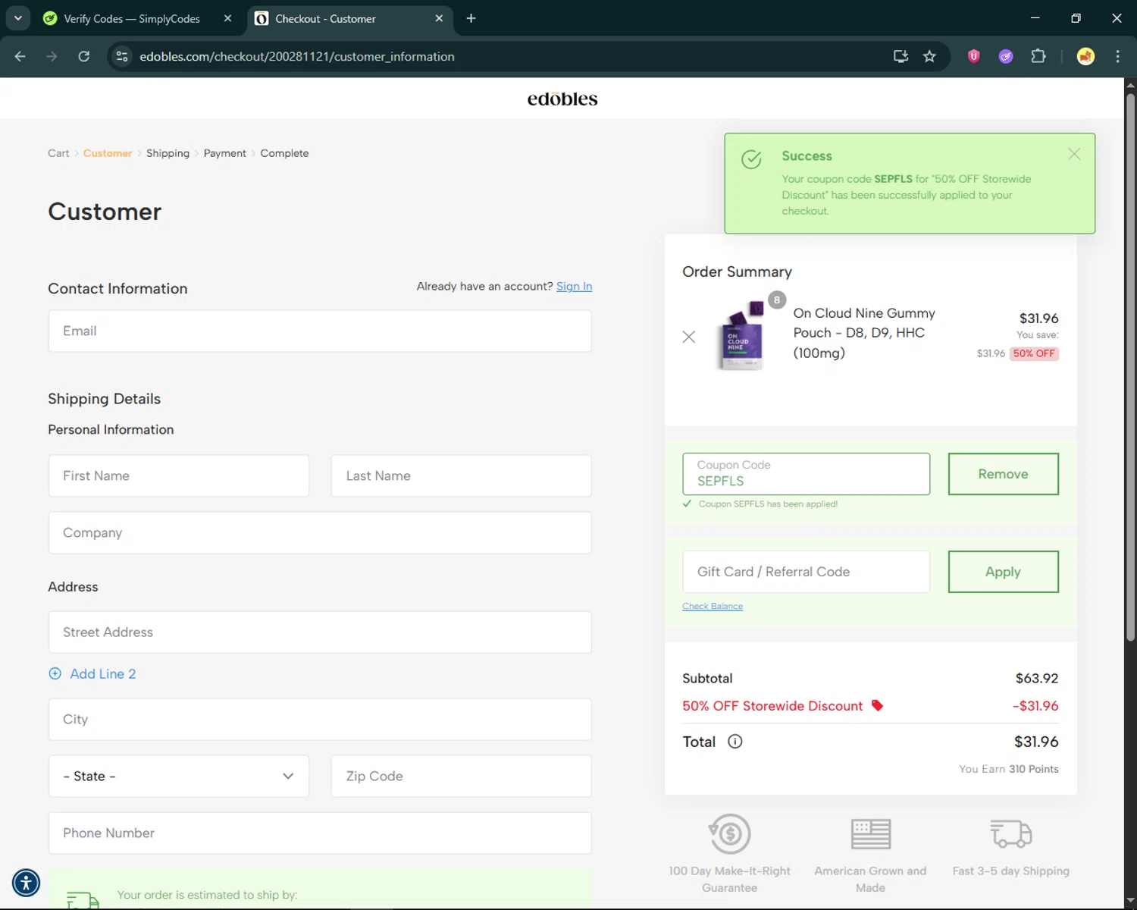
Task: Click the You Earn 310 Points text
Action: [x=1009, y=769]
